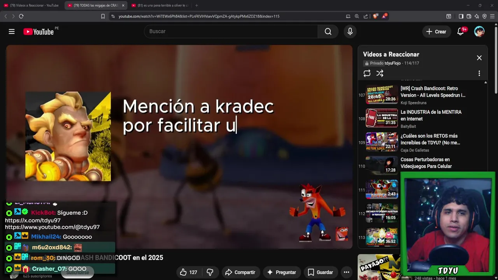498x280 pixels.
Task: Open Brave Wallet icon
Action: [469, 16]
